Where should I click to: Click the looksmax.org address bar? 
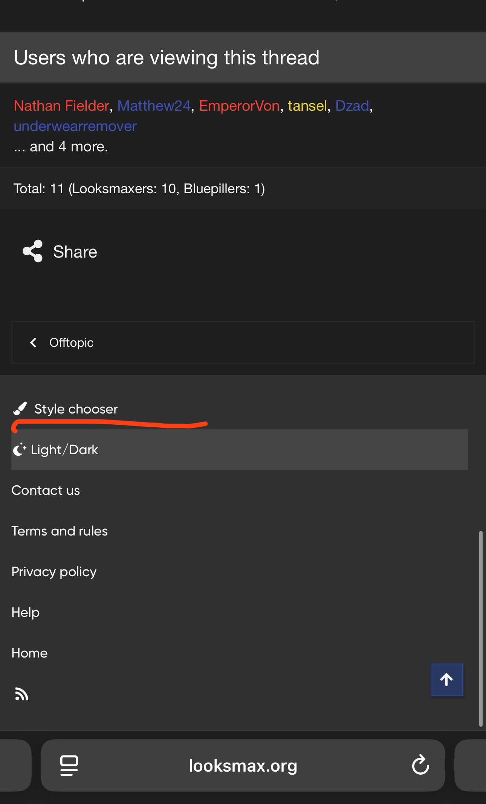[x=243, y=765]
